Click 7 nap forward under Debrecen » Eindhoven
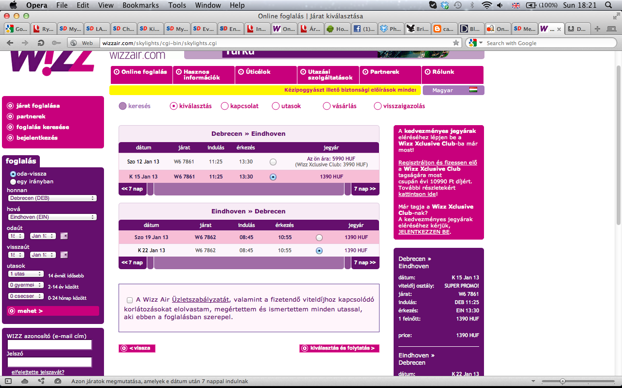Viewport: 622px width, 388px height. pyautogui.click(x=365, y=189)
